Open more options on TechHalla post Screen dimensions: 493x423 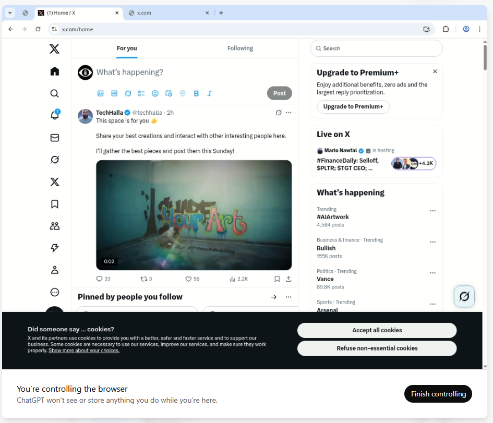coord(288,113)
